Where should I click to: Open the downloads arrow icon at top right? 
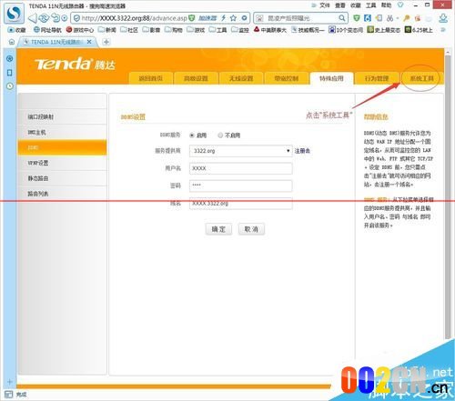443,18
